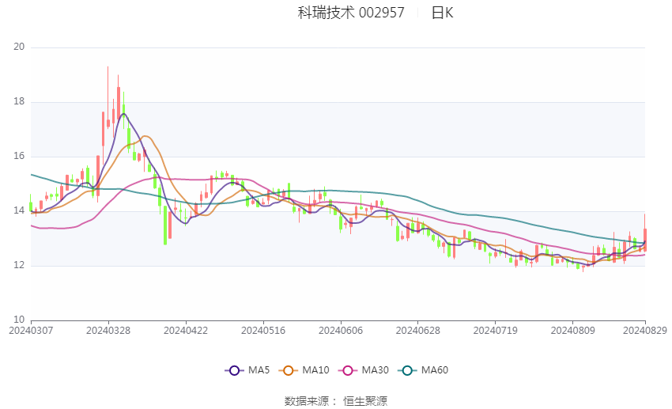Click the 20240809 date axis label
Image resolution: width=672 pixels, height=409 pixels.
point(573,331)
